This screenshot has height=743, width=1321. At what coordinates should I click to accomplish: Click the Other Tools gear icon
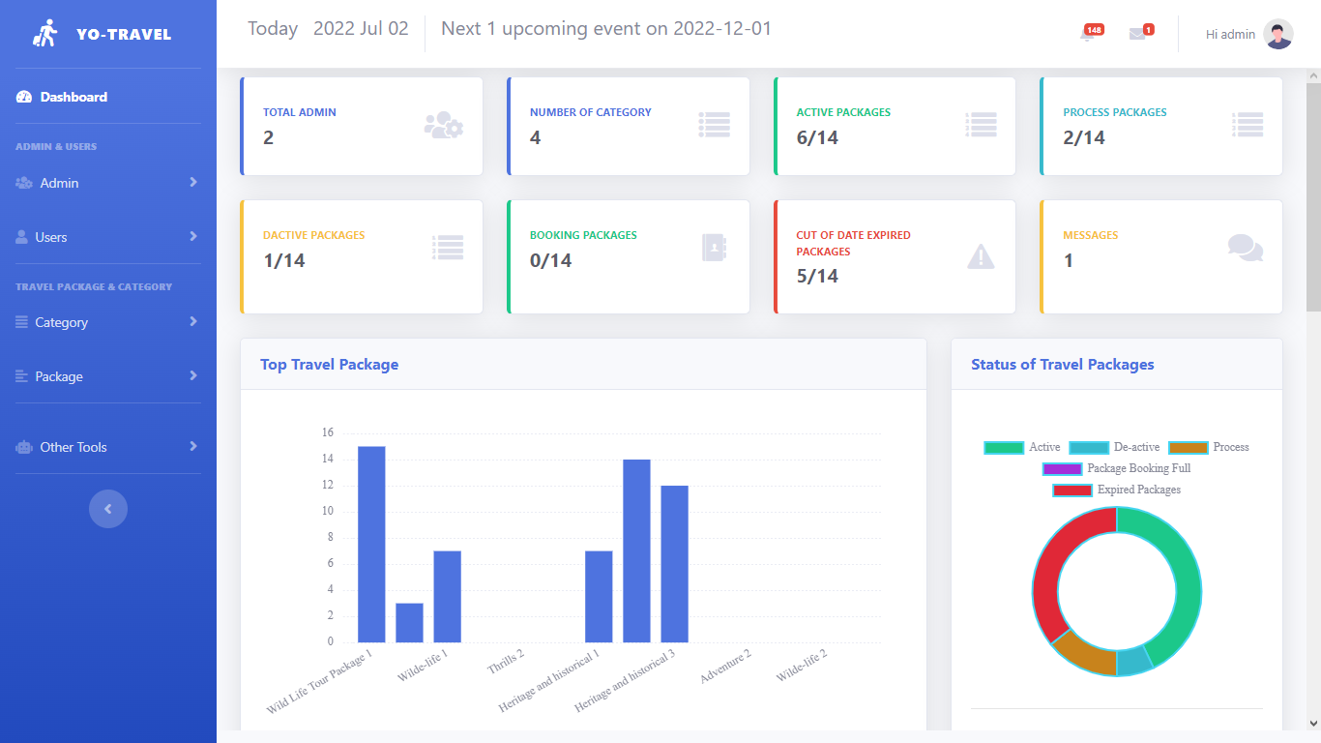(23, 446)
